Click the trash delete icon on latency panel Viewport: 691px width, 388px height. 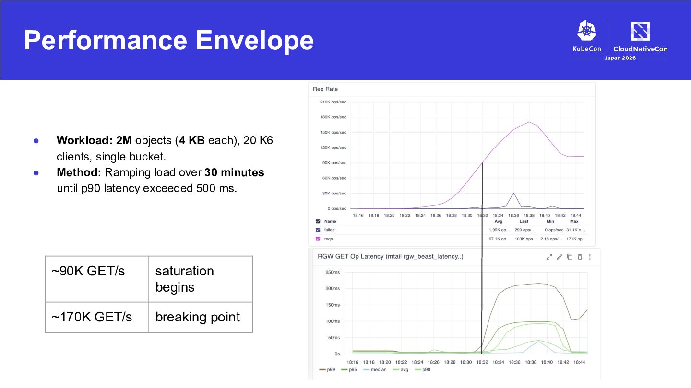click(580, 257)
